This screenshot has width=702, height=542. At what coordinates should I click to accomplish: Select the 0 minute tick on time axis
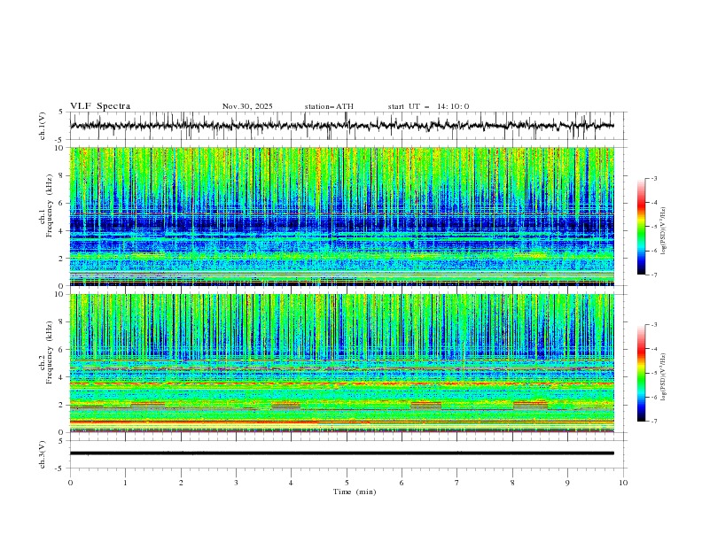[70, 482]
